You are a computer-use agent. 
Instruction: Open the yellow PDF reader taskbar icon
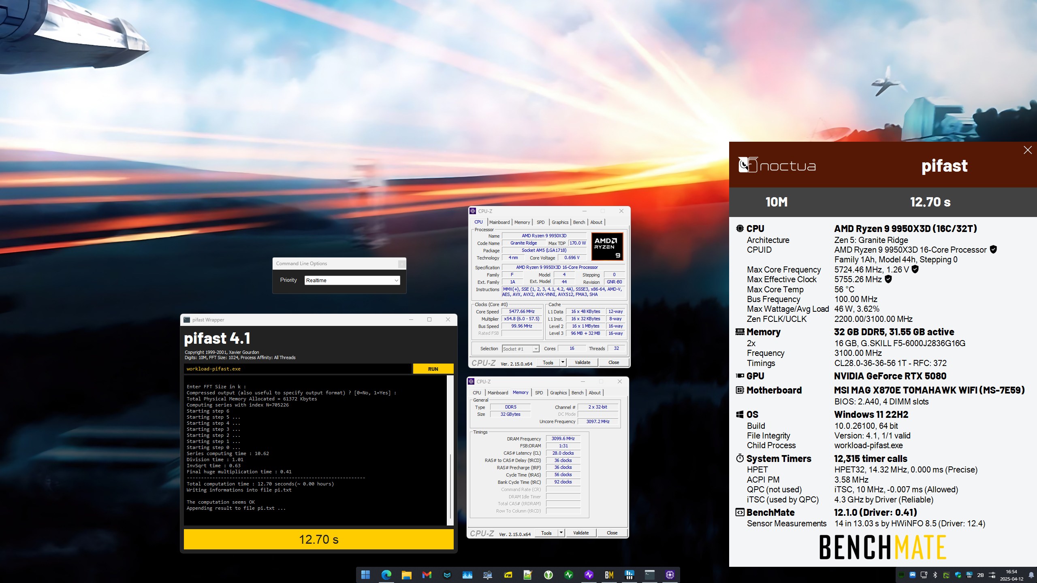point(508,574)
